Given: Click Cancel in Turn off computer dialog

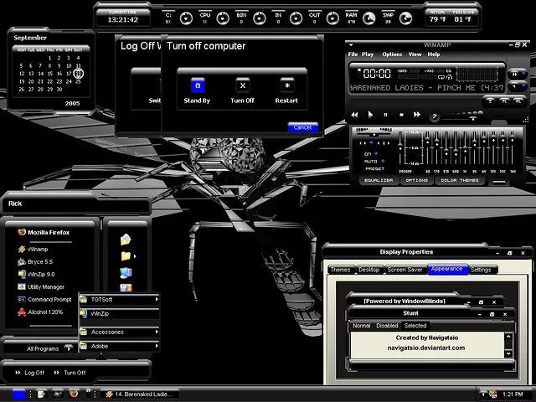Looking at the screenshot, I should 302,127.
